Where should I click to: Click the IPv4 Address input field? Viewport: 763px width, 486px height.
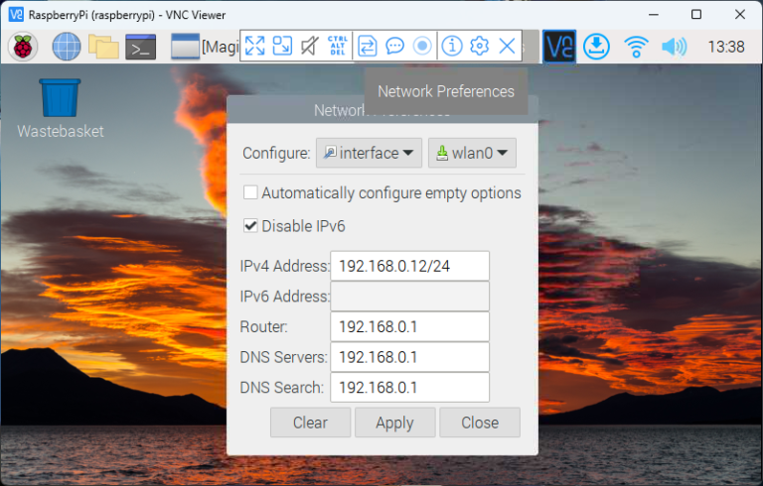pyautogui.click(x=409, y=266)
